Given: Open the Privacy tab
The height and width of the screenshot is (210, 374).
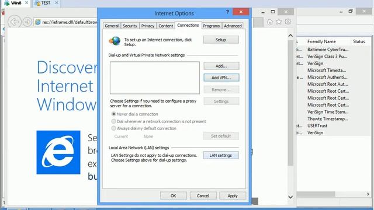Looking at the screenshot, I should click(x=148, y=26).
